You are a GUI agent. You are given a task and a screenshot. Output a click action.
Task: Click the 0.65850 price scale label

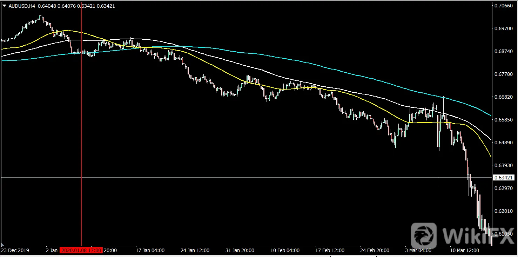(503, 120)
